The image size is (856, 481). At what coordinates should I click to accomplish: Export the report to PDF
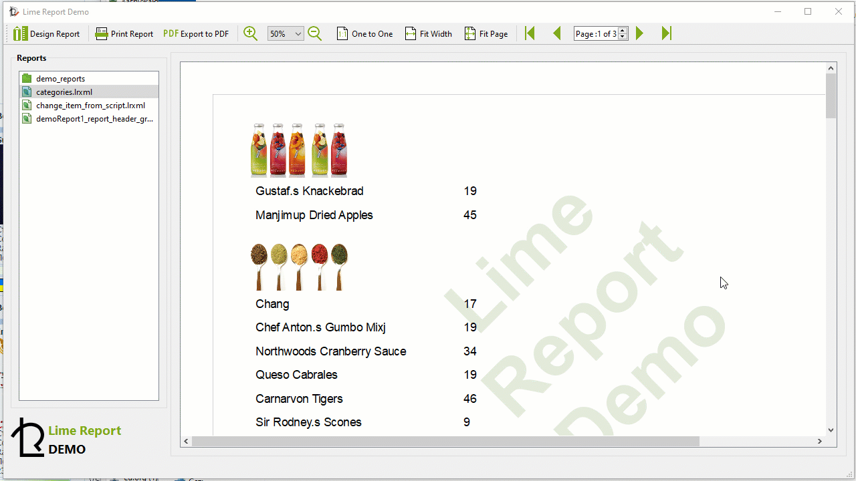click(195, 33)
